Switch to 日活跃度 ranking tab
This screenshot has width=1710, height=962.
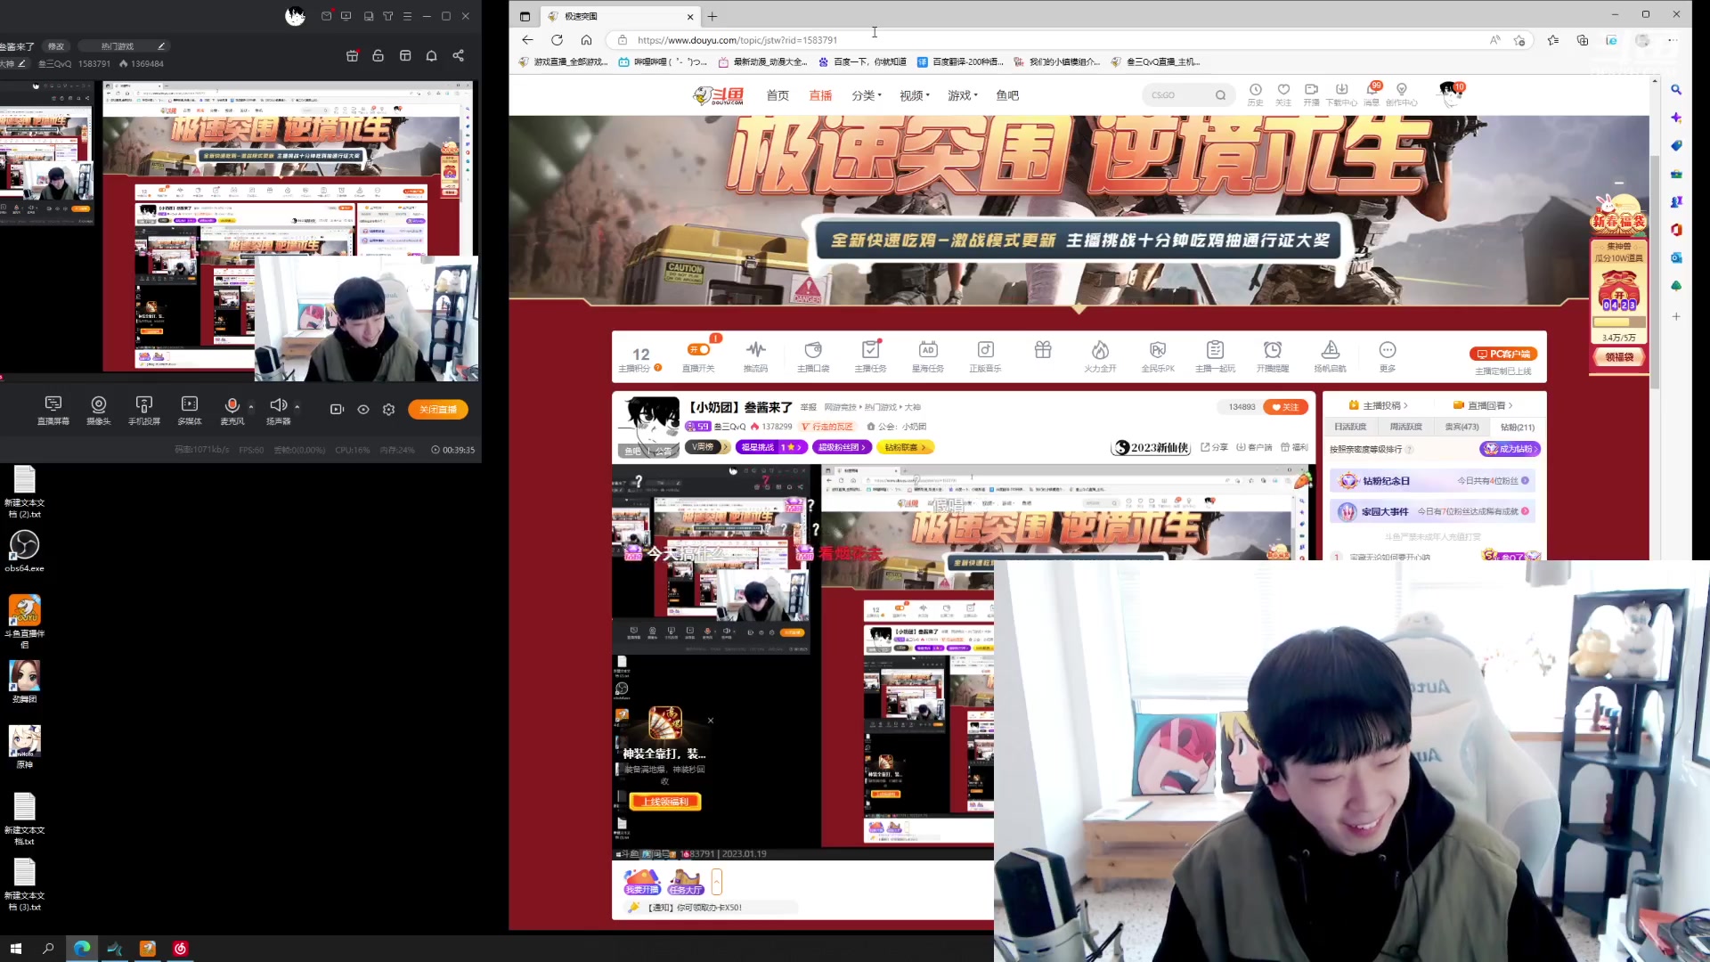click(x=1350, y=427)
